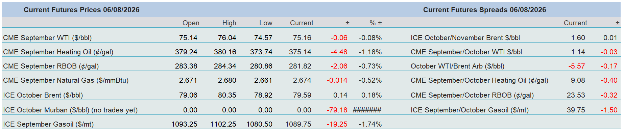
Task: Click the Open column header
Action: coord(191,23)
